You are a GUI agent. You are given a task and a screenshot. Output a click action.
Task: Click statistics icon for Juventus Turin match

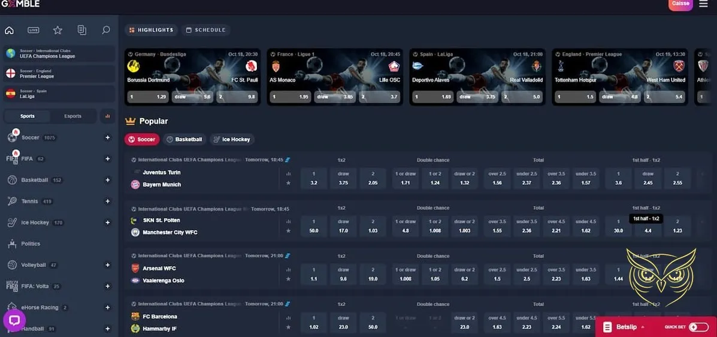click(288, 173)
